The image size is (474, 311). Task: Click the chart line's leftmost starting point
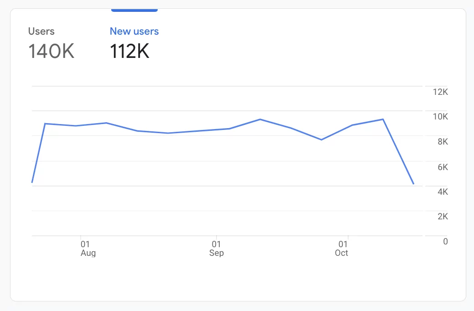(32, 182)
